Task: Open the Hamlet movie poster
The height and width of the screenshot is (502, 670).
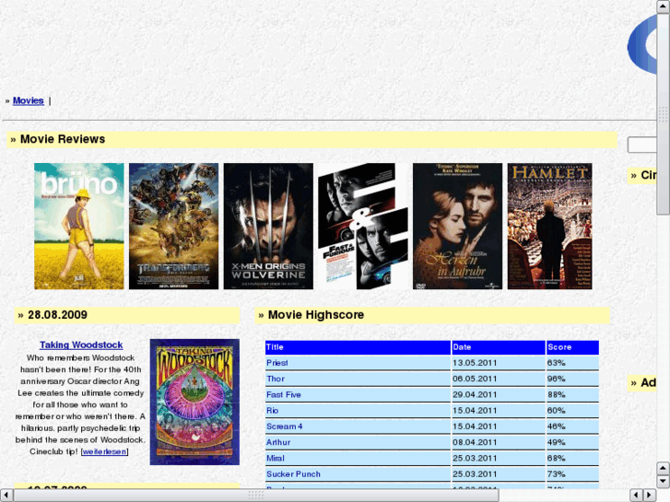Action: click(550, 226)
